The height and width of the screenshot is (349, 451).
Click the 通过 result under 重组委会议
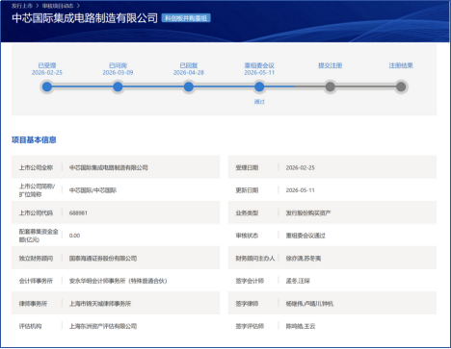pos(259,102)
